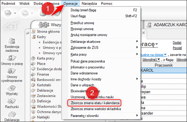Click the back navigation arrow icon
The image size is (187, 122).
pos(8,13)
